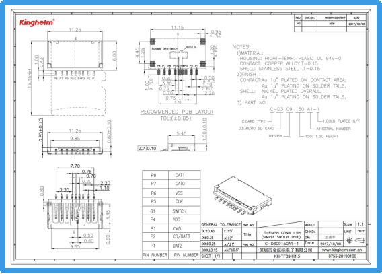Select the RECOMMENDED PCB LAYOUT heading
Screen dimensions: 382x274
pyautogui.click(x=177, y=112)
